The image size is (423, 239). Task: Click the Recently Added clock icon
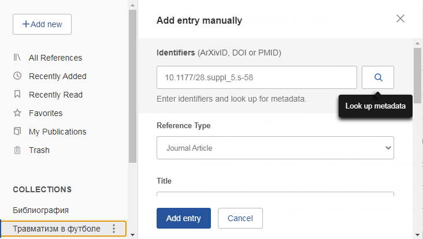point(17,76)
